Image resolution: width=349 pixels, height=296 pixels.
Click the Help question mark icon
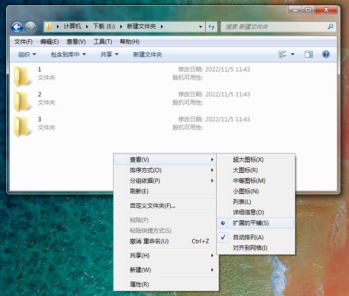click(x=326, y=55)
